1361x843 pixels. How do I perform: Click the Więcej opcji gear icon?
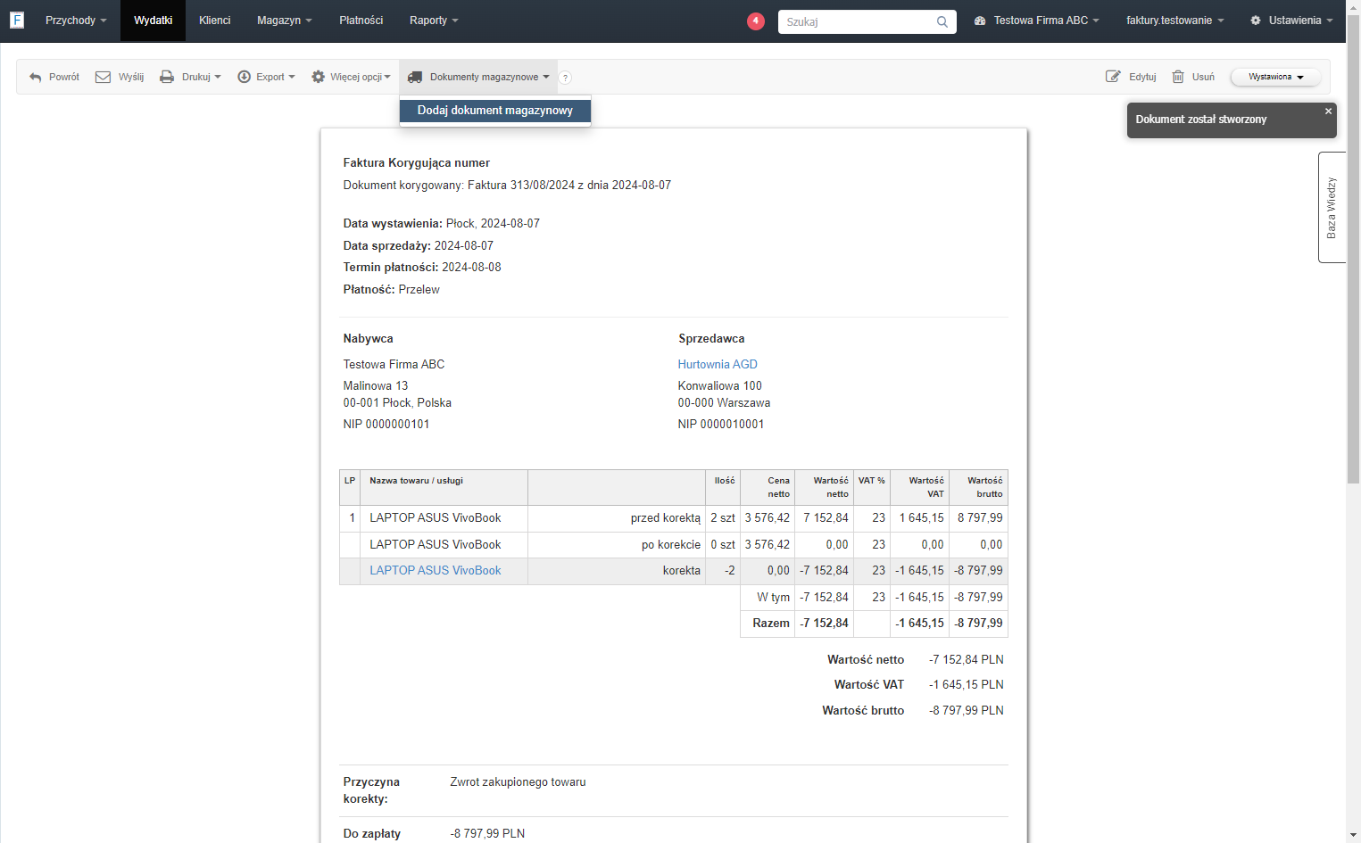(318, 77)
